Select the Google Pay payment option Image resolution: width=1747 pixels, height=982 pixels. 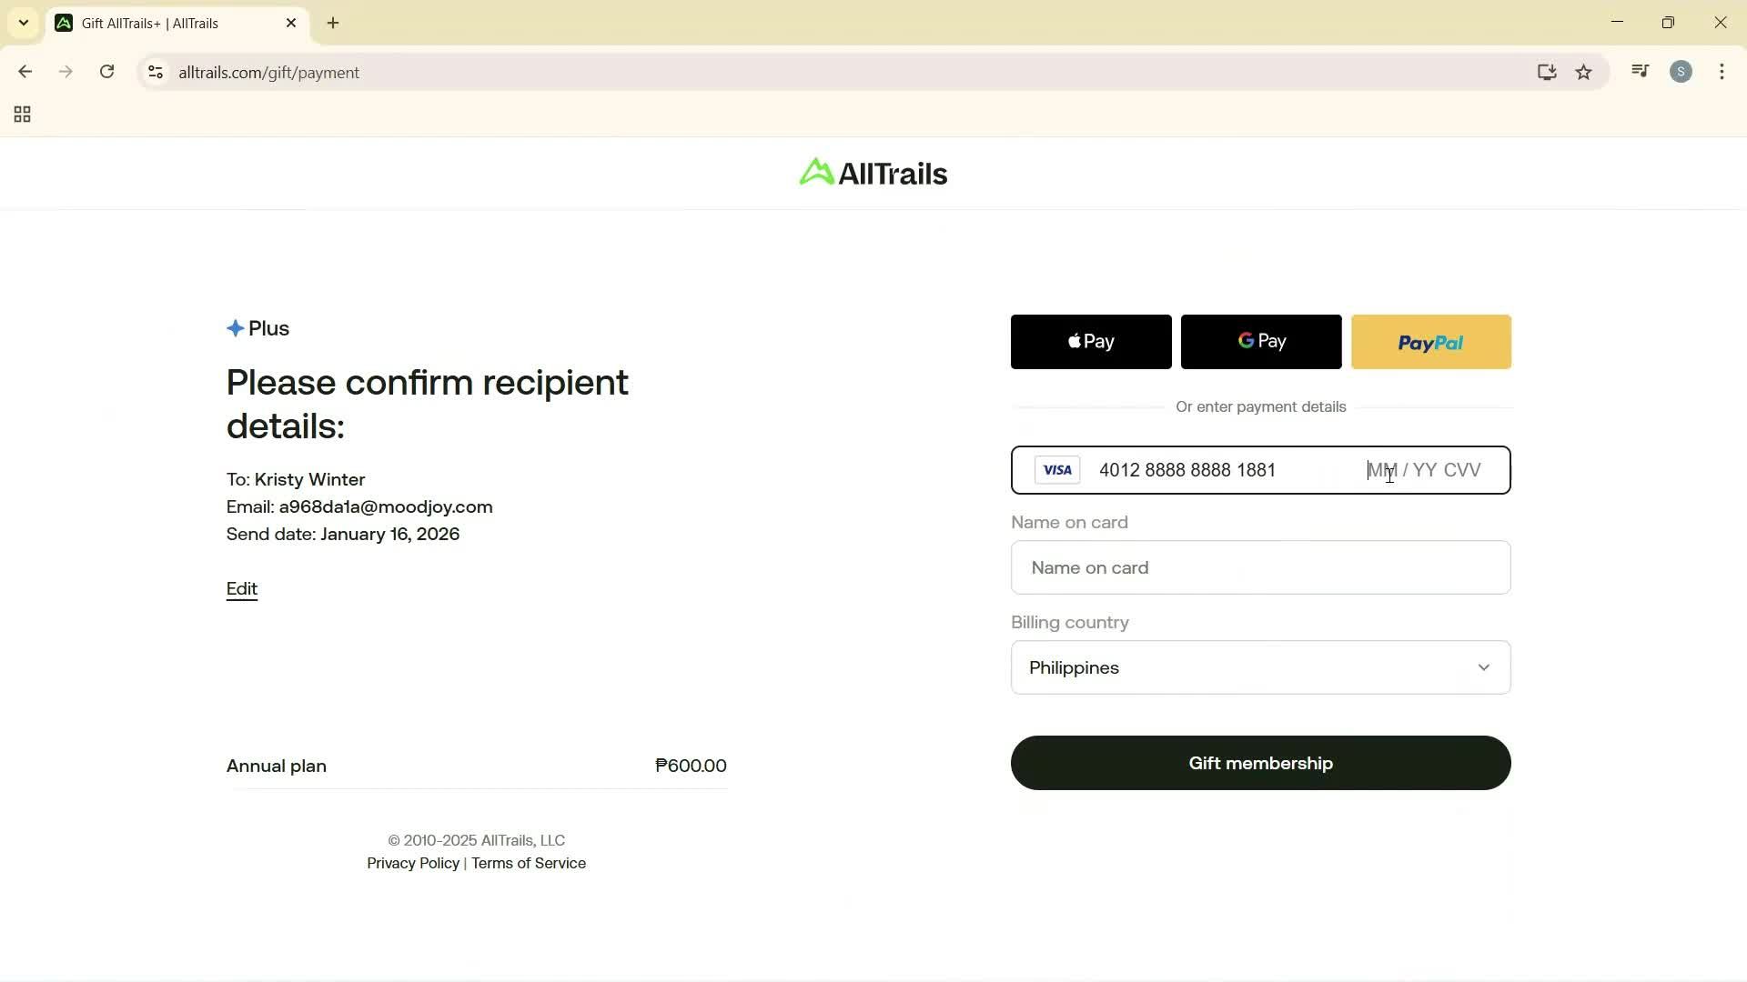tap(1261, 341)
